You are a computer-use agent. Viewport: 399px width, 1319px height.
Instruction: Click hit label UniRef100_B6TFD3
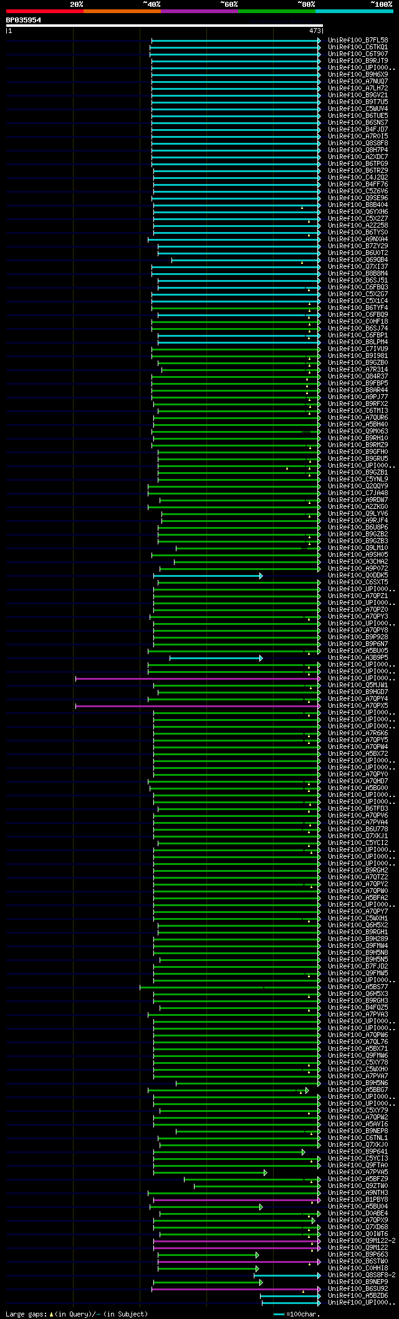coord(358,808)
